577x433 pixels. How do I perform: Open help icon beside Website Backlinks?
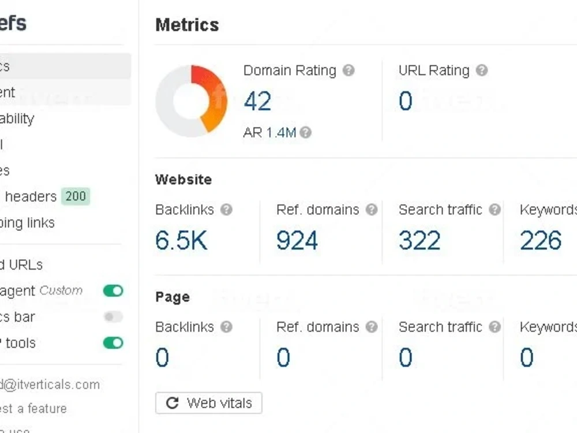pos(226,210)
